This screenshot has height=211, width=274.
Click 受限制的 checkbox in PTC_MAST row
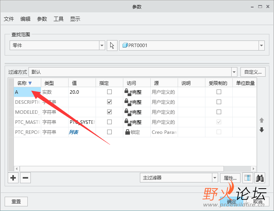(219, 122)
